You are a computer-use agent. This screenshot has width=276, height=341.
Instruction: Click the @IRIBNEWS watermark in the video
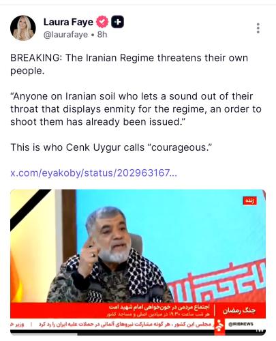point(241,324)
